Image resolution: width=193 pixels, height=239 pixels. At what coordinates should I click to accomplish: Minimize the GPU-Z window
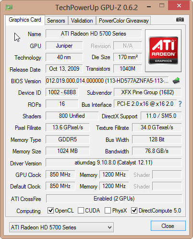149,7
